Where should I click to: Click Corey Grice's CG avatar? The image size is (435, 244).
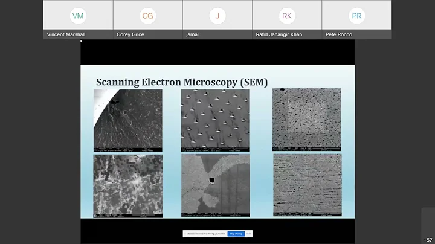tap(147, 16)
